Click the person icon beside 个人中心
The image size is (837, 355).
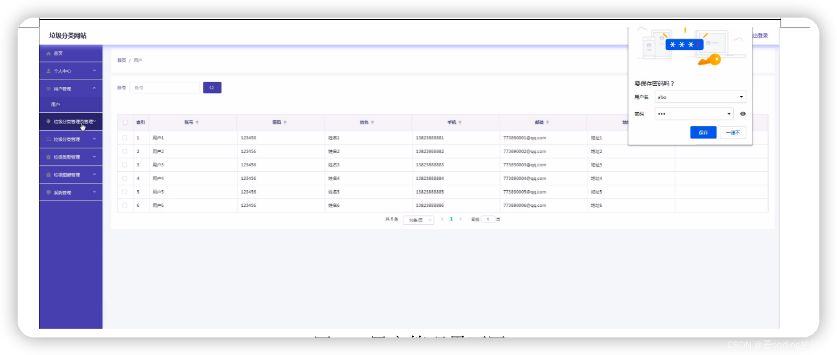click(48, 71)
